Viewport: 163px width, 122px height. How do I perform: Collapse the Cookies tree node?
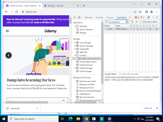coord(75,55)
